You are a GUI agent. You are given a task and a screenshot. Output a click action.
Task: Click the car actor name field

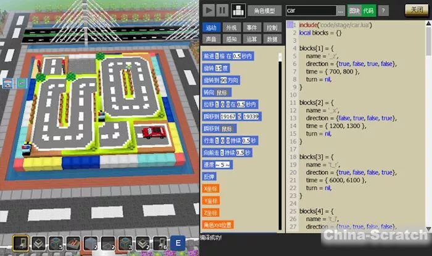coord(310,10)
